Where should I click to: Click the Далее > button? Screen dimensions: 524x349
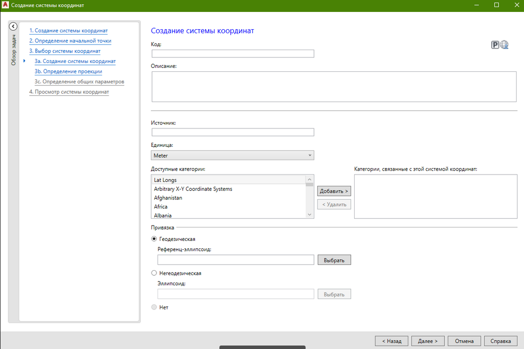[427, 341]
